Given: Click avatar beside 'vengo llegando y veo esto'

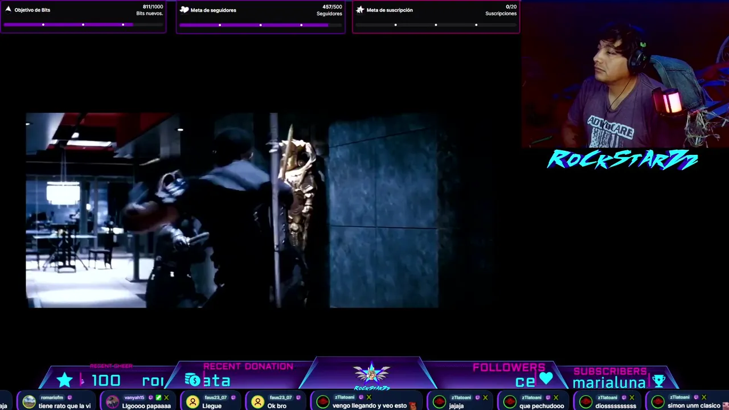Looking at the screenshot, I should (x=323, y=402).
